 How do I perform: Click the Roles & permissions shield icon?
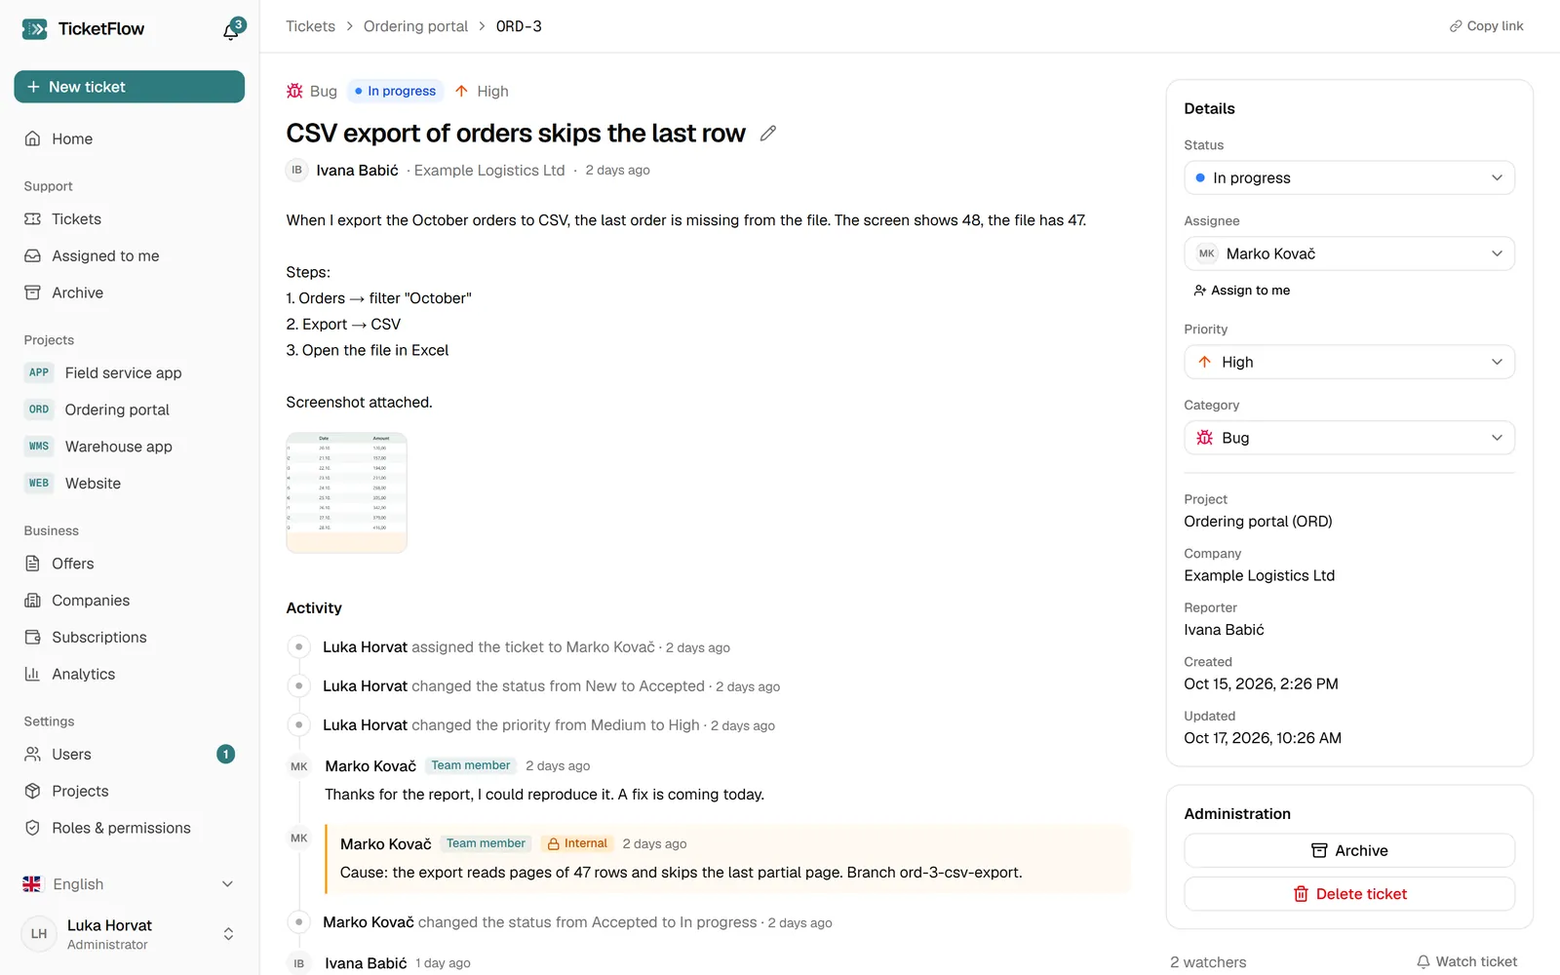click(32, 829)
